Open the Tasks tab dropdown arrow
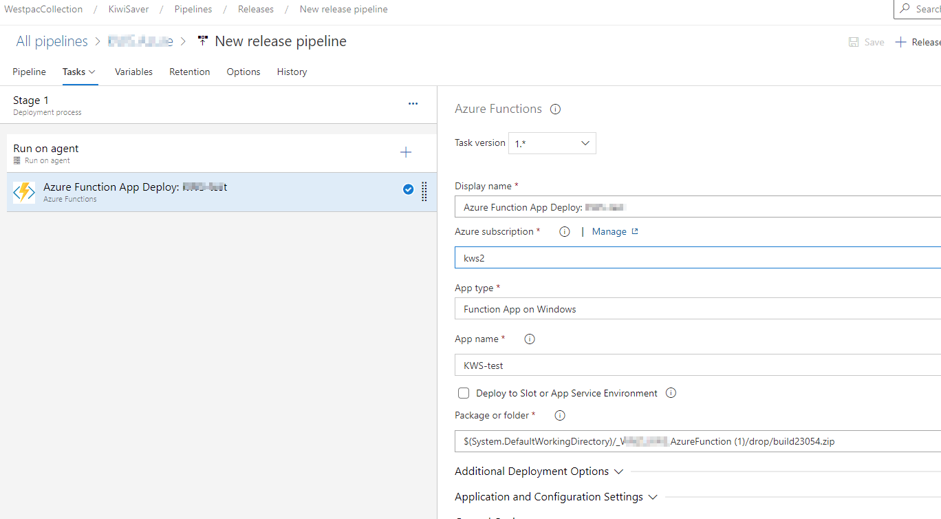The width and height of the screenshot is (941, 519). pyautogui.click(x=92, y=72)
